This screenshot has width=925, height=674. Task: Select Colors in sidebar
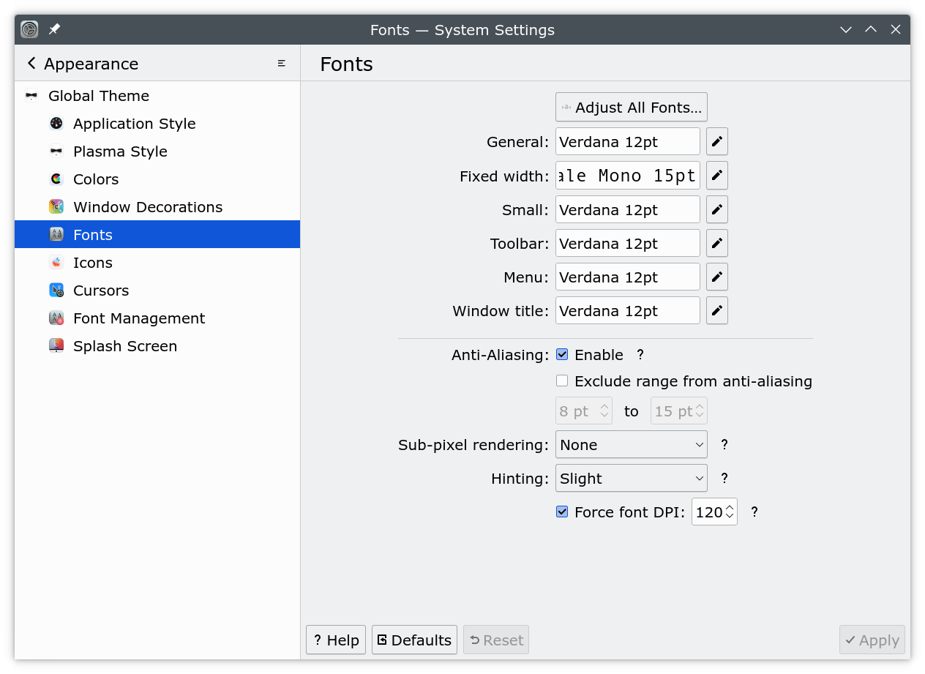click(x=157, y=179)
